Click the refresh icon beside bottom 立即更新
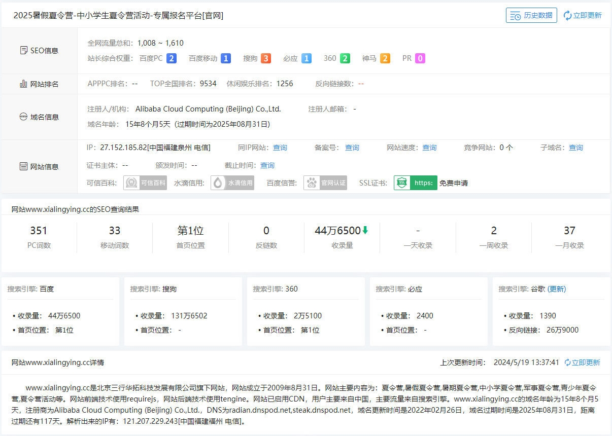This screenshot has width=612, height=436. [567, 362]
